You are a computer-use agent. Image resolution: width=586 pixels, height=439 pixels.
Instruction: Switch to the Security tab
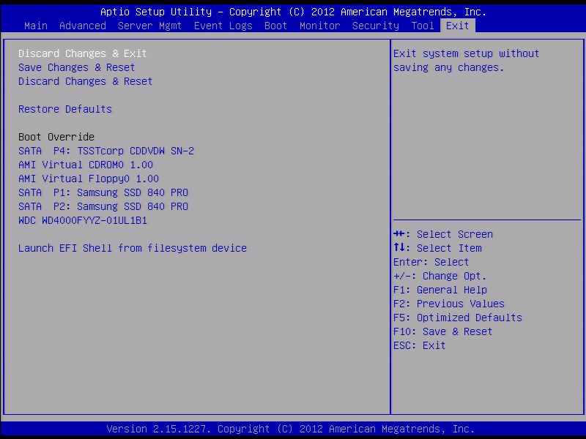(x=376, y=26)
